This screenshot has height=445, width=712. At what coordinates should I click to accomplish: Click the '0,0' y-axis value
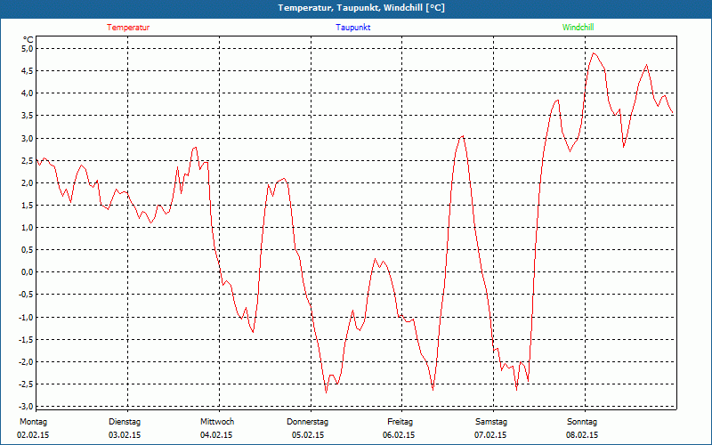[x=28, y=272]
